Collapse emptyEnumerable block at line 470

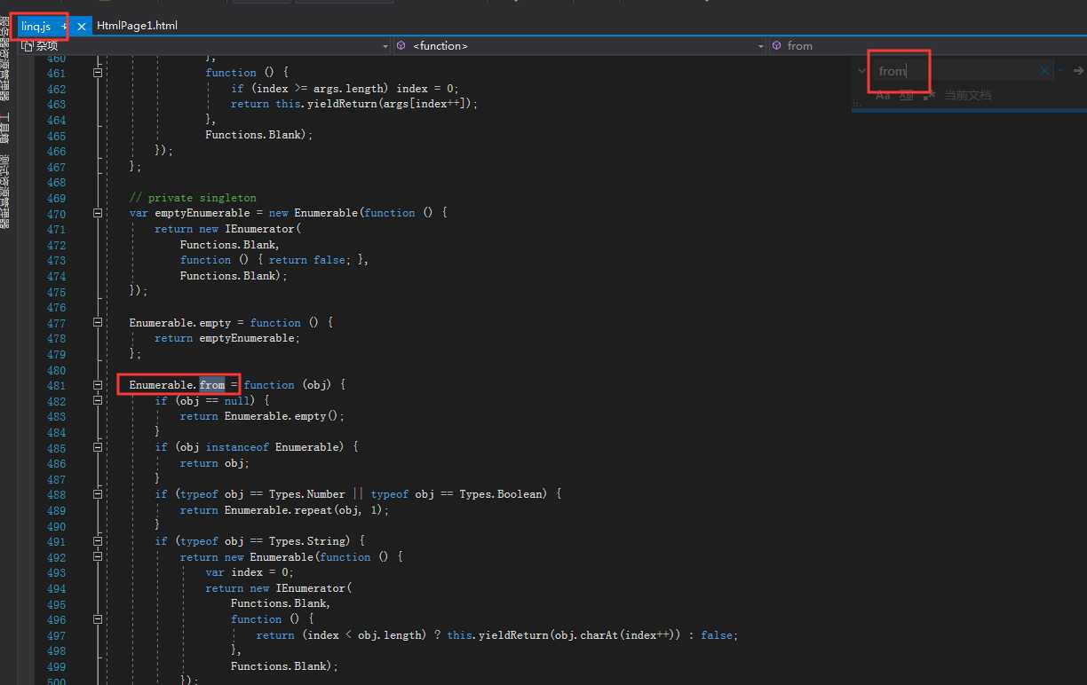pos(98,213)
